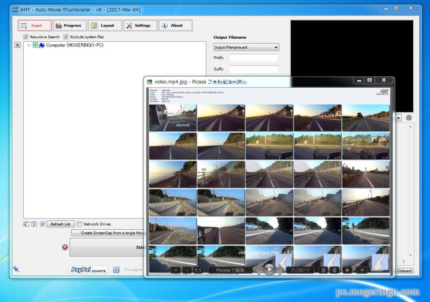The image size is (430, 302).
Task: Open the Input-Filename.ext dropdown
Action: click(246, 47)
